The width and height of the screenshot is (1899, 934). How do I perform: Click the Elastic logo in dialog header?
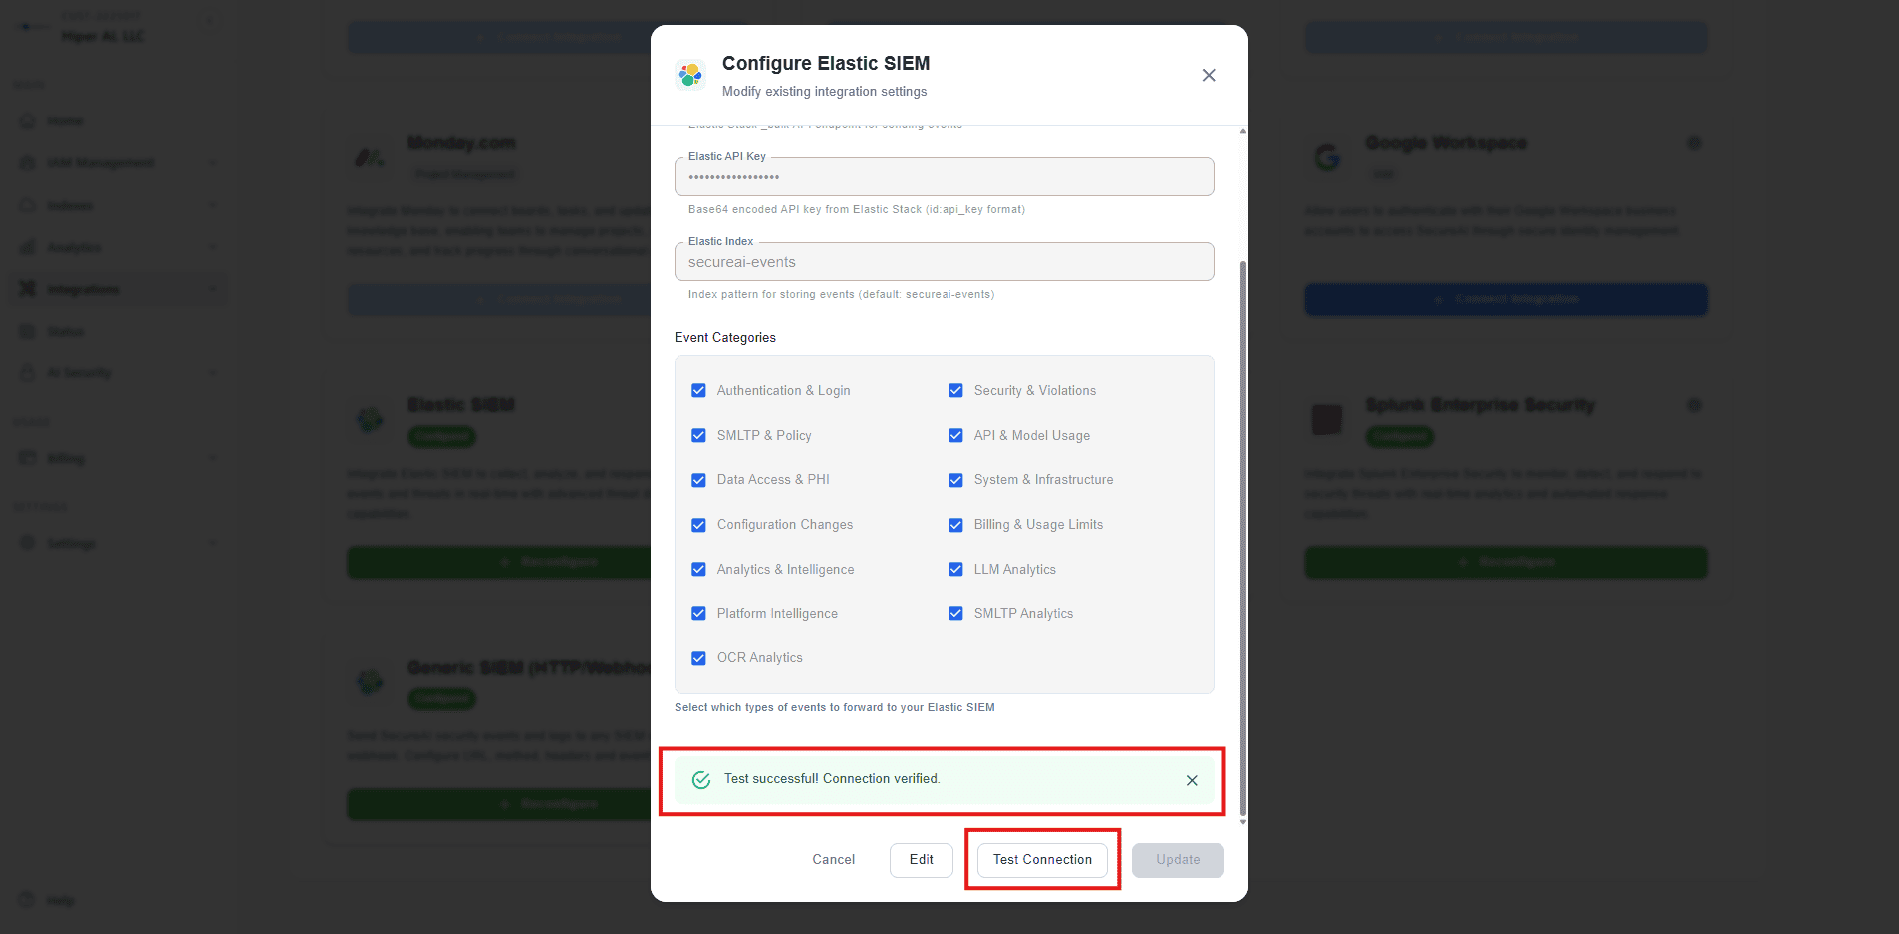[690, 75]
